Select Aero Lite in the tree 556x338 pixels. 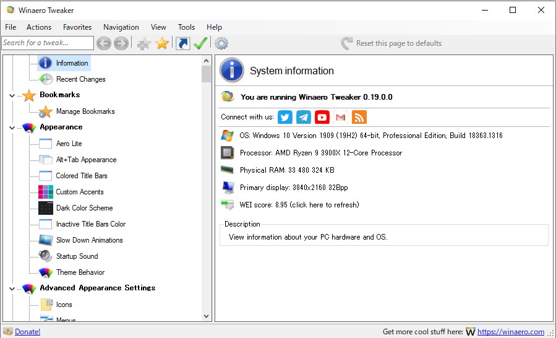click(69, 144)
